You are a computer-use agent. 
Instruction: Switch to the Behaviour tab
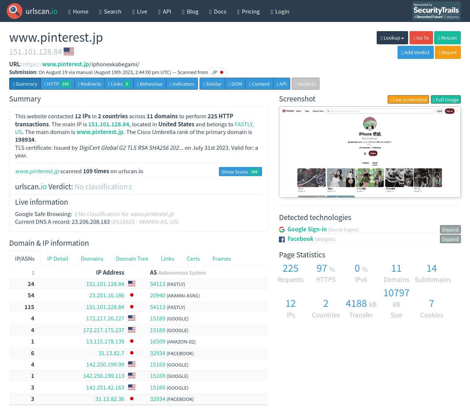150,84
